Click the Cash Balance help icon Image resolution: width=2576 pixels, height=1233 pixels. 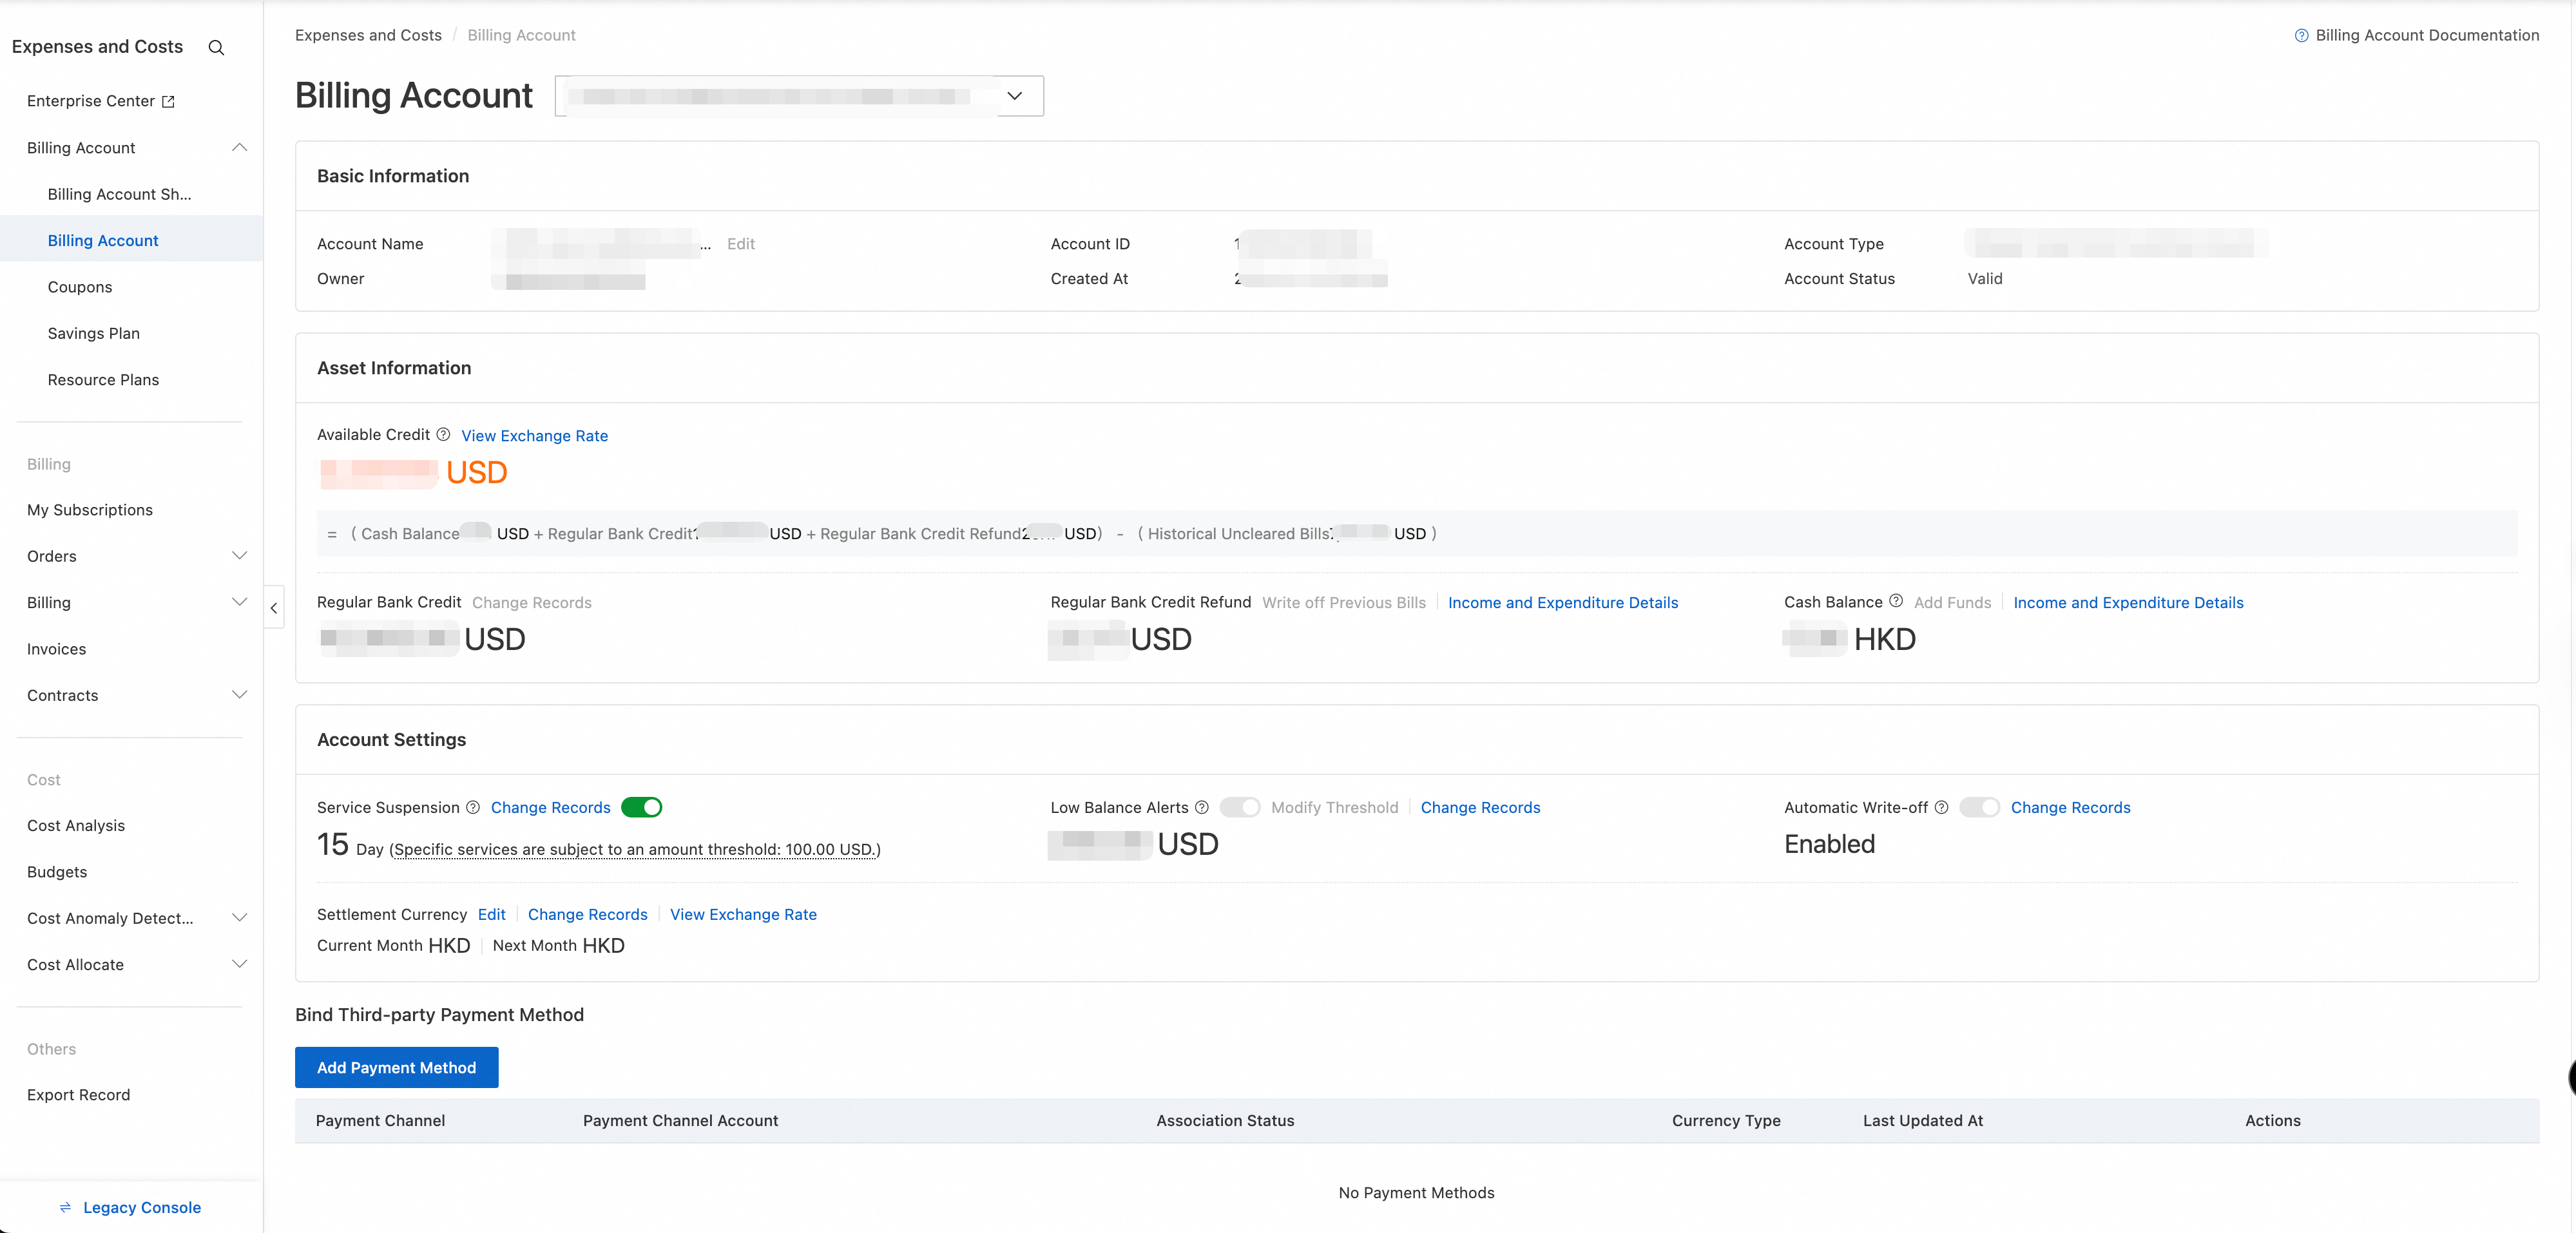pyautogui.click(x=1895, y=601)
